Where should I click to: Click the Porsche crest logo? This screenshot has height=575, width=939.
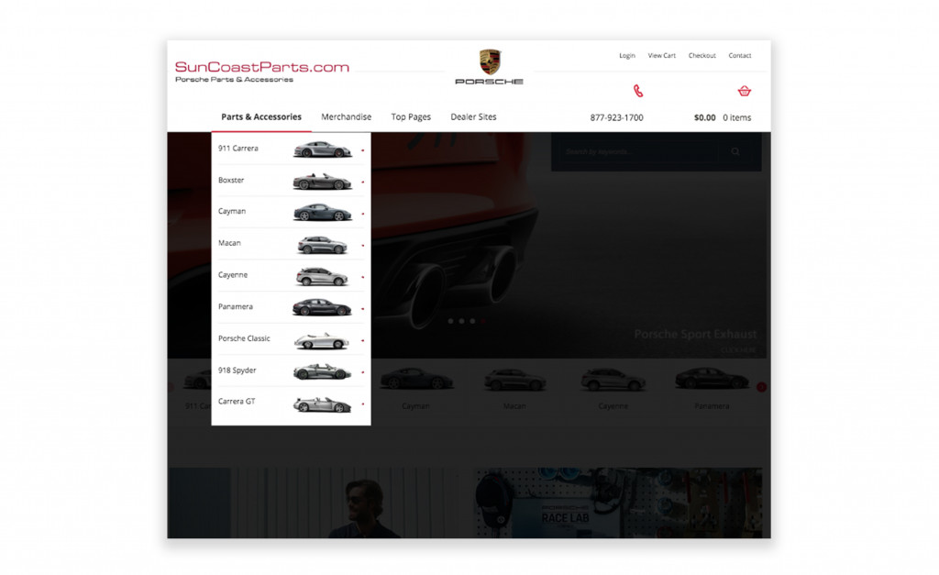point(488,61)
